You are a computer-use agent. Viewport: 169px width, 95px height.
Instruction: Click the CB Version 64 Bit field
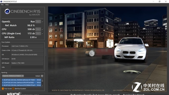point(27,59)
